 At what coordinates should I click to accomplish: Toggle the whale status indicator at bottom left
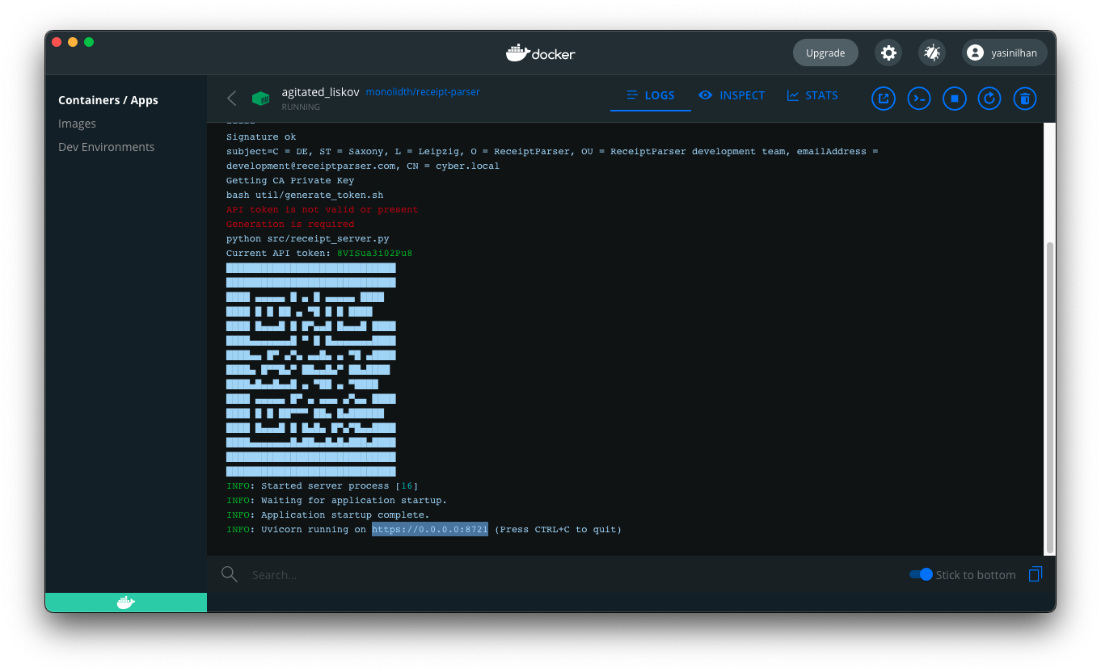(x=125, y=602)
